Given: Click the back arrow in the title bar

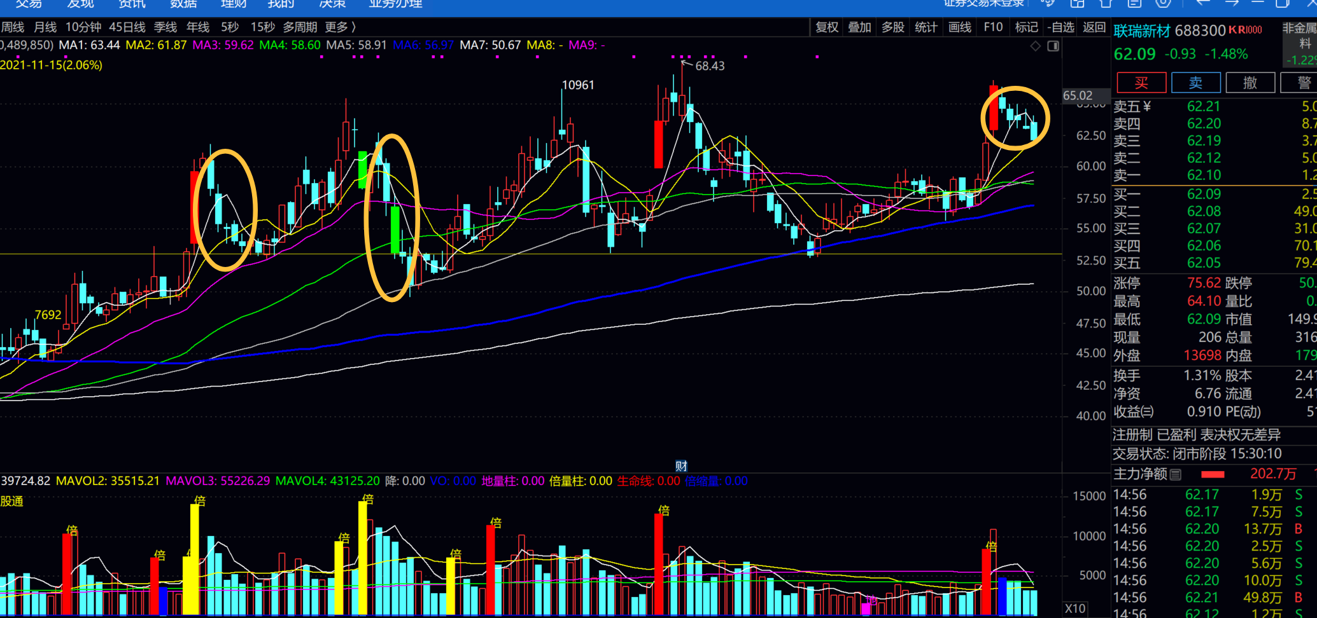Looking at the screenshot, I should click(1203, 3).
